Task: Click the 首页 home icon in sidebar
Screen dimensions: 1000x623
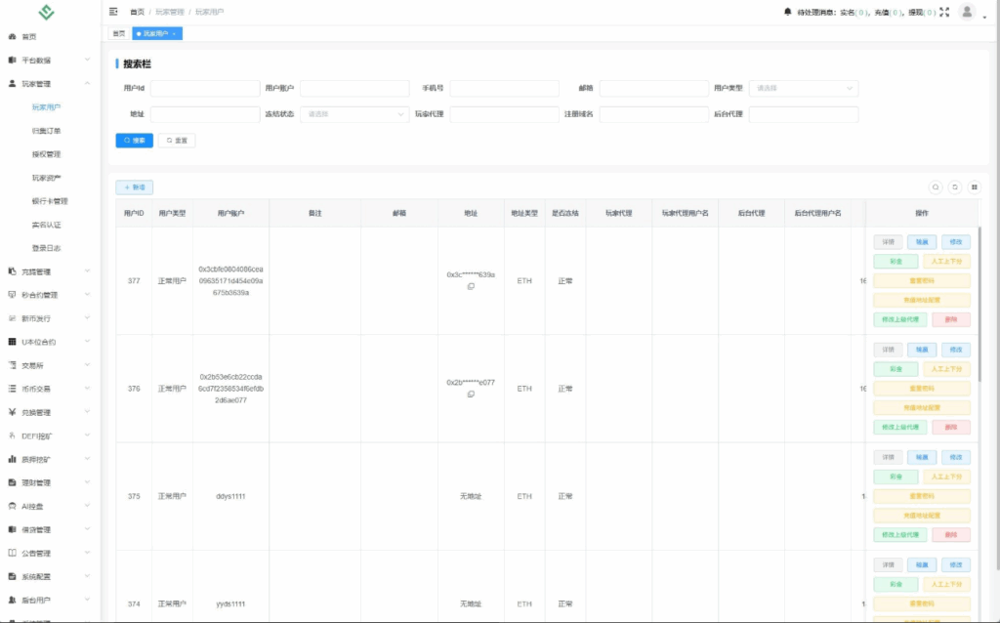Action: pos(12,36)
